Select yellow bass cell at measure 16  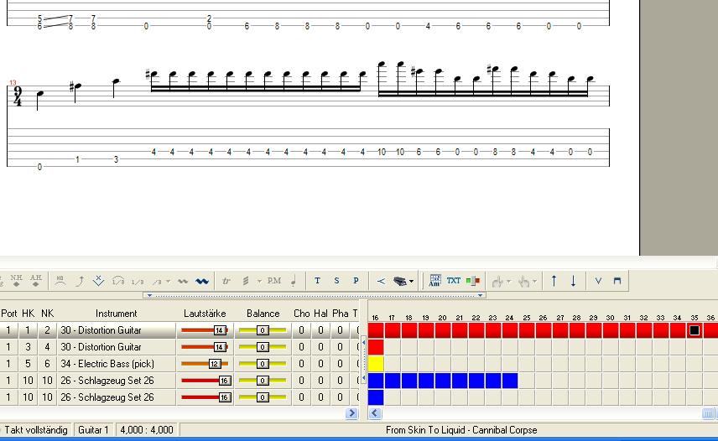(x=376, y=364)
